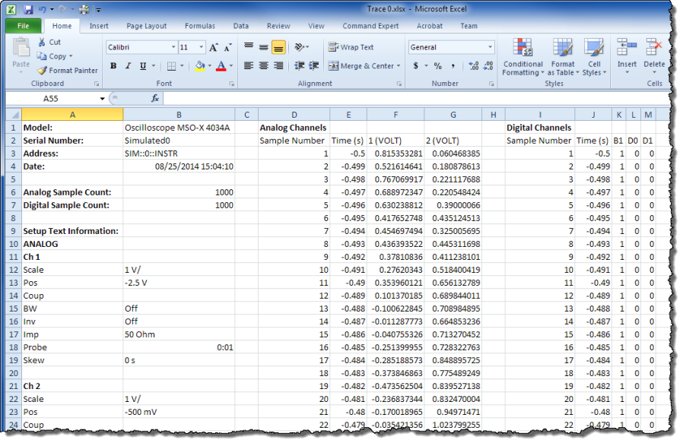Viewport: 683px width, 443px height.
Task: Open the Merge & Center dropdown arrow
Action: coord(399,65)
